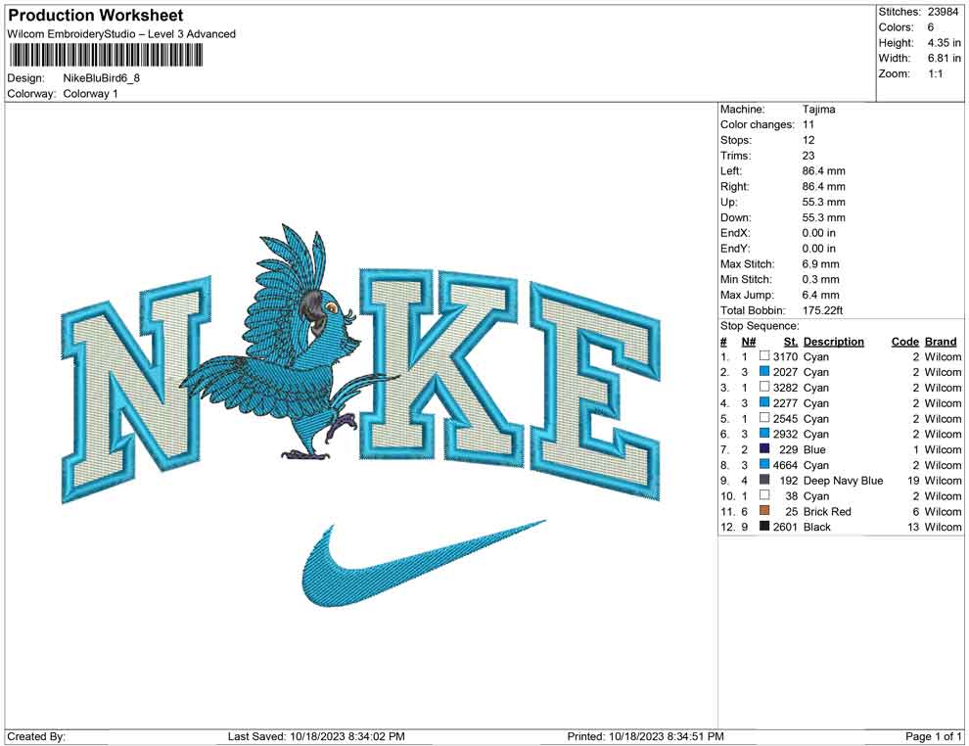The width and height of the screenshot is (969, 746).
Task: Click 'Last Saved: 10/18/2023 8:34:02 PM' footer text
Action: 316,736
